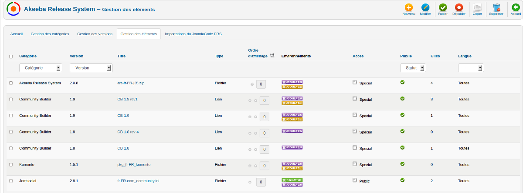Click the Nouveau toolbar icon
The width and height of the screenshot is (523, 193).
tap(408, 8)
